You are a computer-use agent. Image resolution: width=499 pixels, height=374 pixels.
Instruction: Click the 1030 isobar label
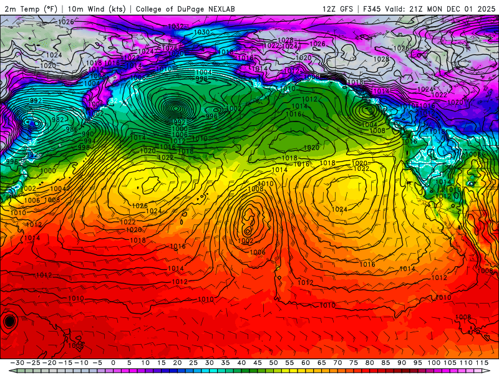point(201,32)
